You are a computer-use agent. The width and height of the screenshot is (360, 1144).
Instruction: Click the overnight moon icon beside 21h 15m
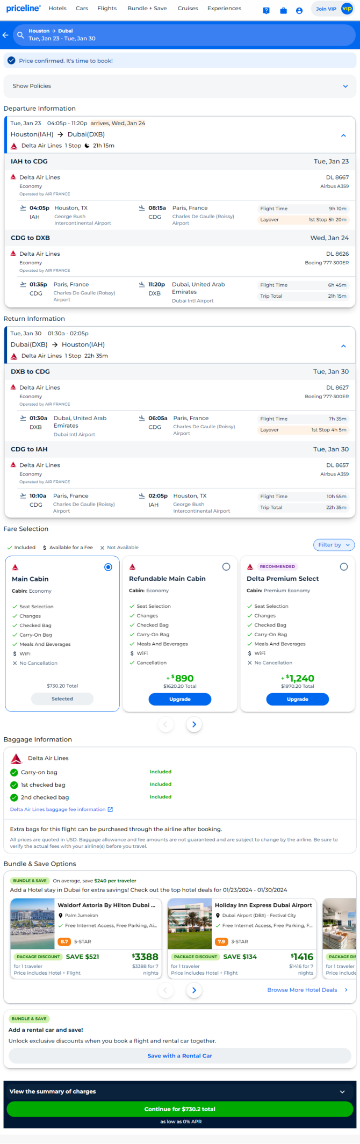87,146
